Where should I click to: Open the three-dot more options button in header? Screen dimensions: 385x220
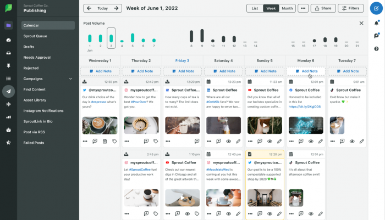click(x=303, y=8)
